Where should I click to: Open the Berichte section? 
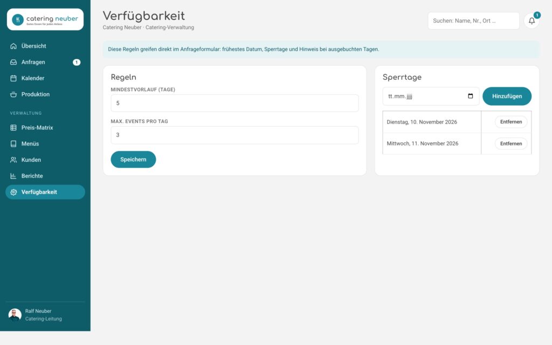tap(45, 176)
